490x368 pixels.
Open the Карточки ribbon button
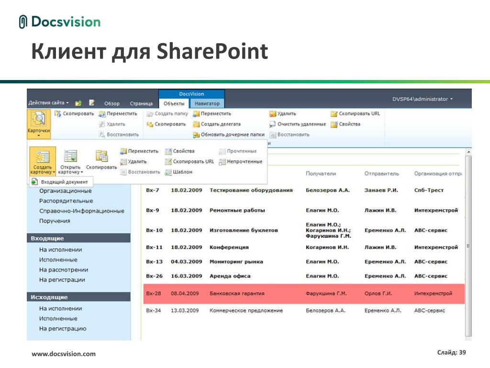pyautogui.click(x=39, y=124)
